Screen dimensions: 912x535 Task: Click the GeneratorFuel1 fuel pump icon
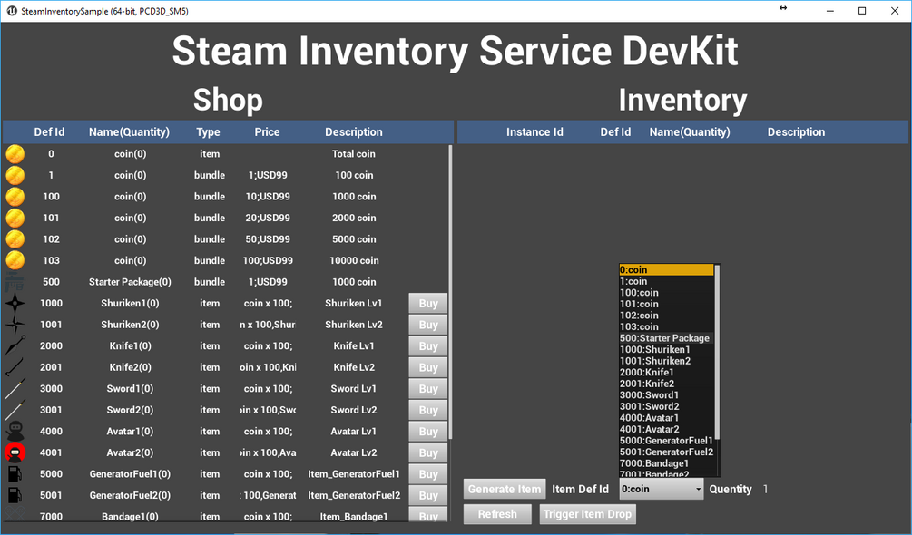pos(15,474)
